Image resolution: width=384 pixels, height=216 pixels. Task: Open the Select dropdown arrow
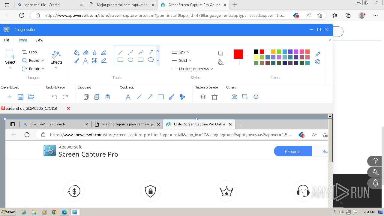10,68
